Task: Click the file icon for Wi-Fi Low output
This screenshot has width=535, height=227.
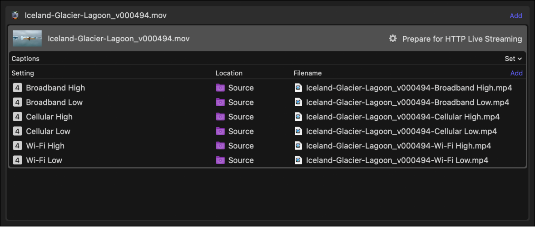Action: pos(298,160)
